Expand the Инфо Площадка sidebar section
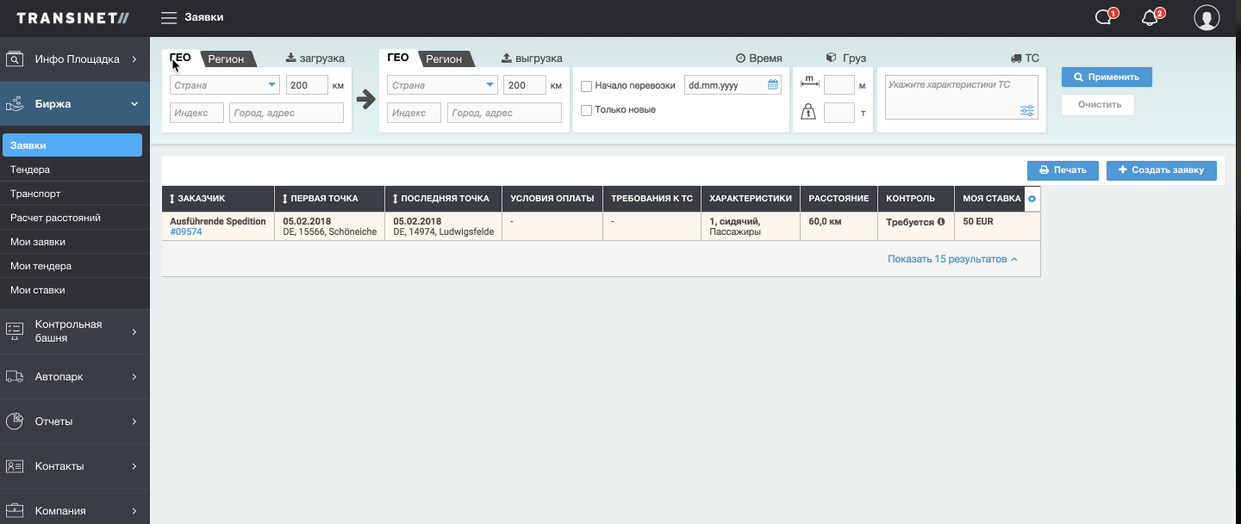This screenshot has height=524, width=1241. (75, 59)
